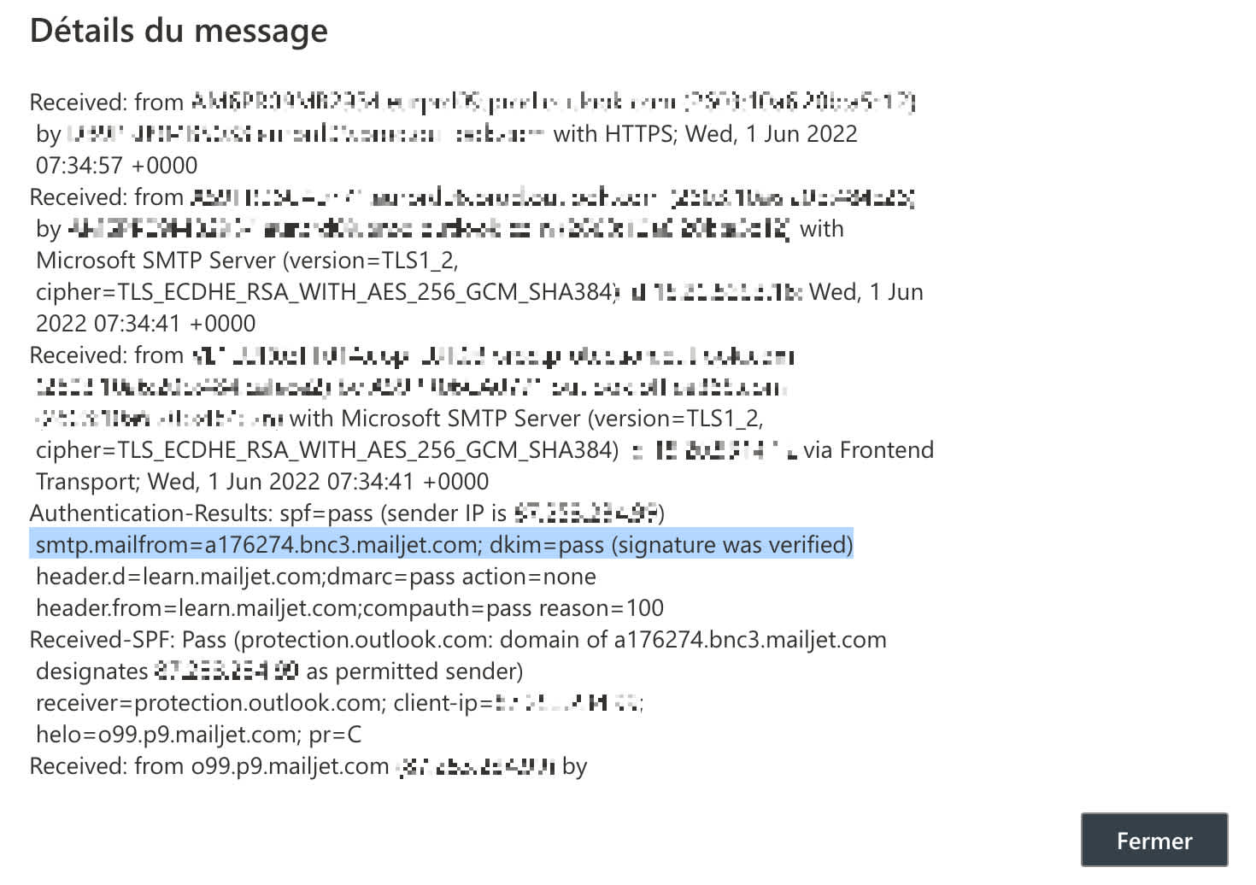Click the 'via Frontend' text

[868, 450]
